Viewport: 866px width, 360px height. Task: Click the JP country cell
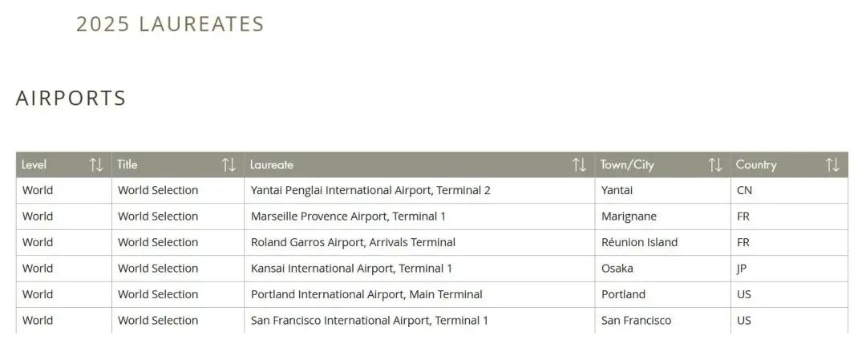tap(742, 269)
